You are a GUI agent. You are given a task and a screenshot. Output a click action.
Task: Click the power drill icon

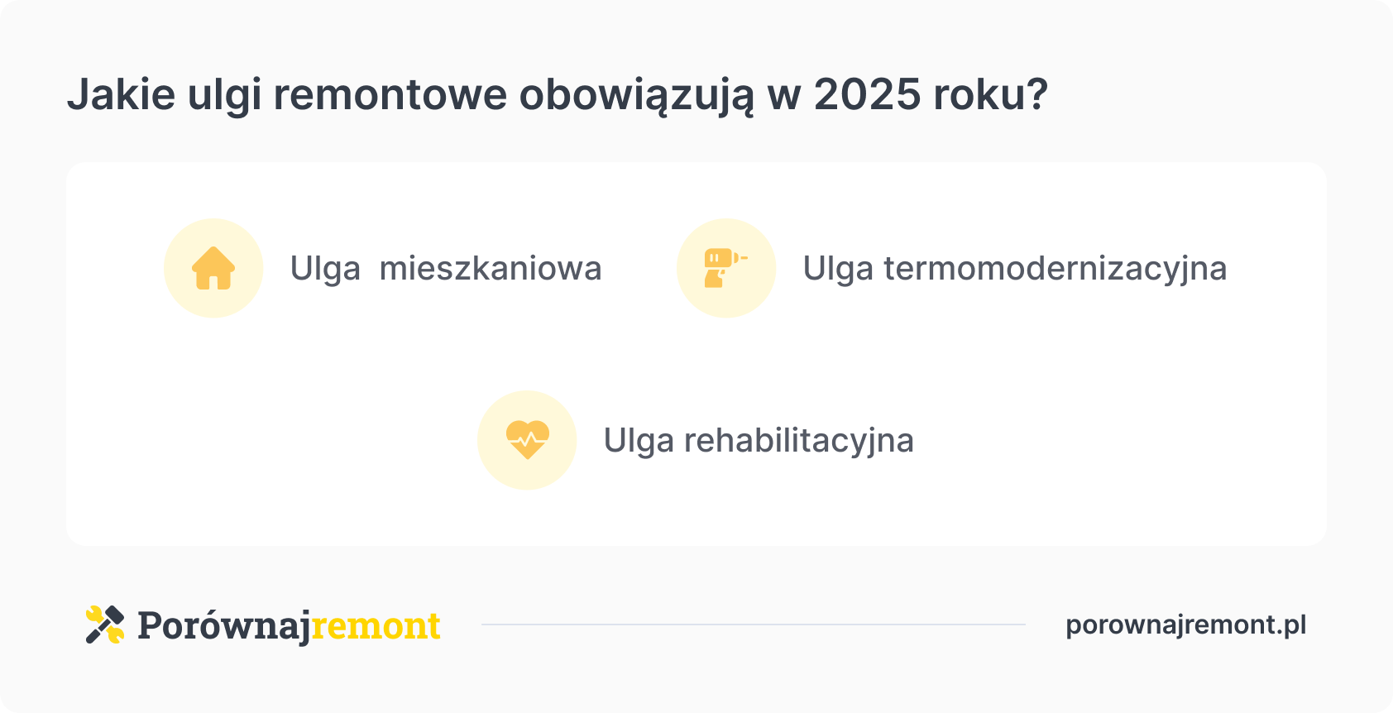pyautogui.click(x=725, y=268)
